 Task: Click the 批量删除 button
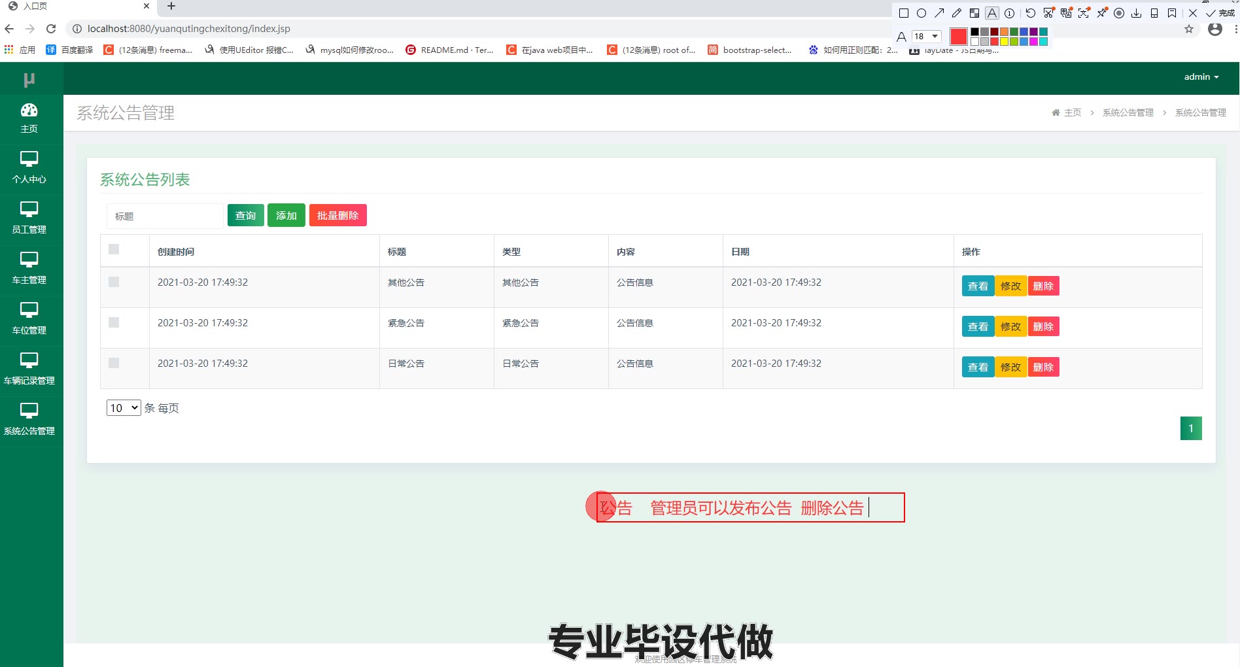pos(337,215)
